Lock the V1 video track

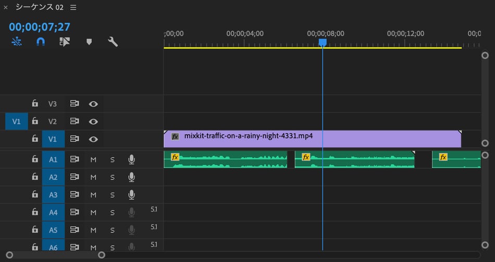35,139
